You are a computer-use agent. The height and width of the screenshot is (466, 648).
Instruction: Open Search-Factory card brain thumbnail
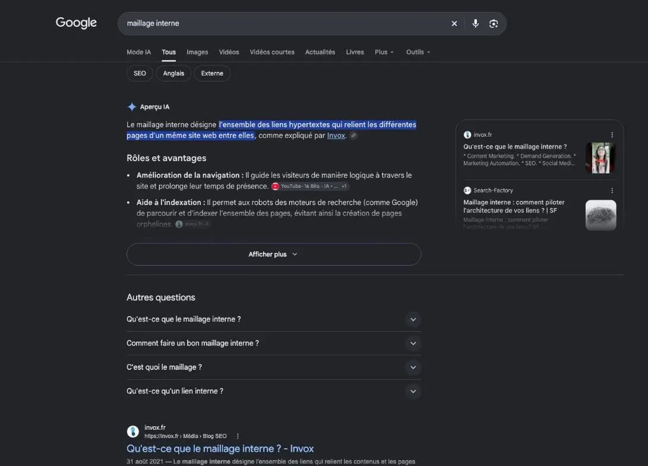(601, 215)
